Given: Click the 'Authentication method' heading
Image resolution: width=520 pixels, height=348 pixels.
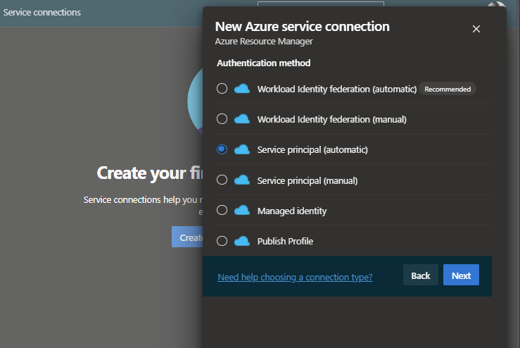Looking at the screenshot, I should (x=264, y=63).
